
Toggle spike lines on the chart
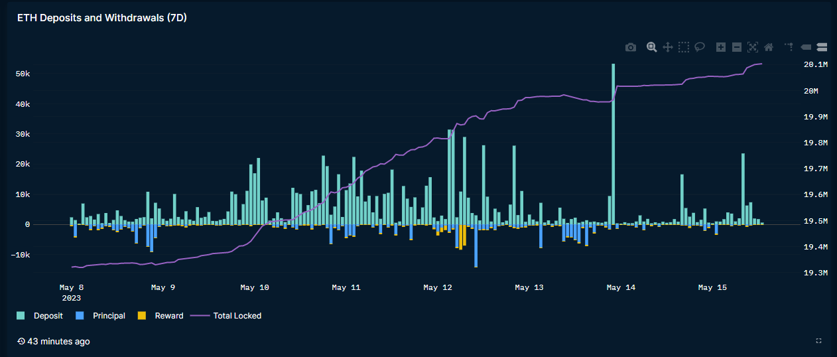click(x=789, y=47)
